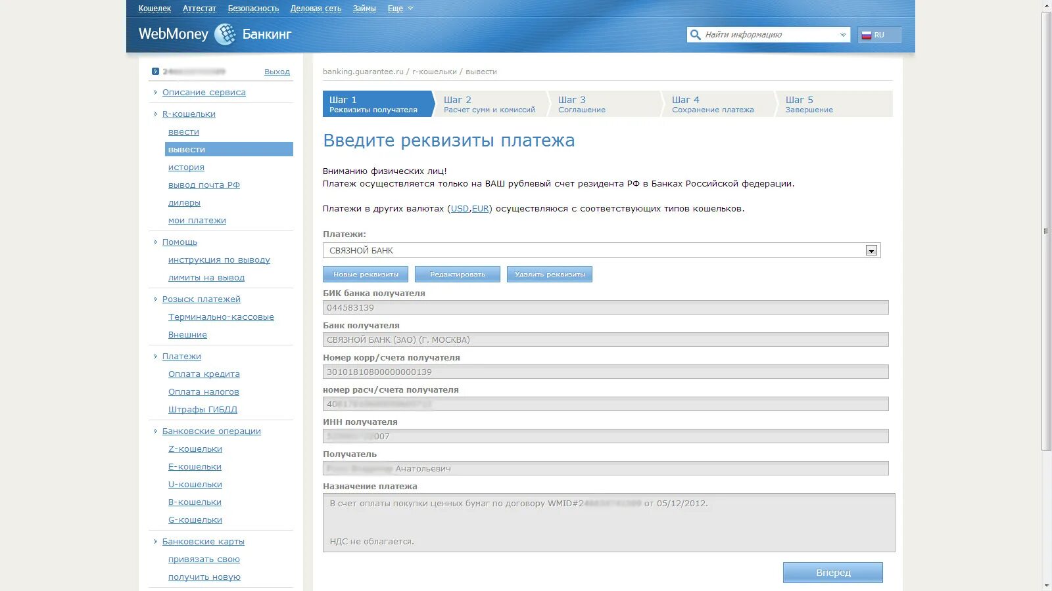Open the Оплата кредита link

(x=204, y=374)
